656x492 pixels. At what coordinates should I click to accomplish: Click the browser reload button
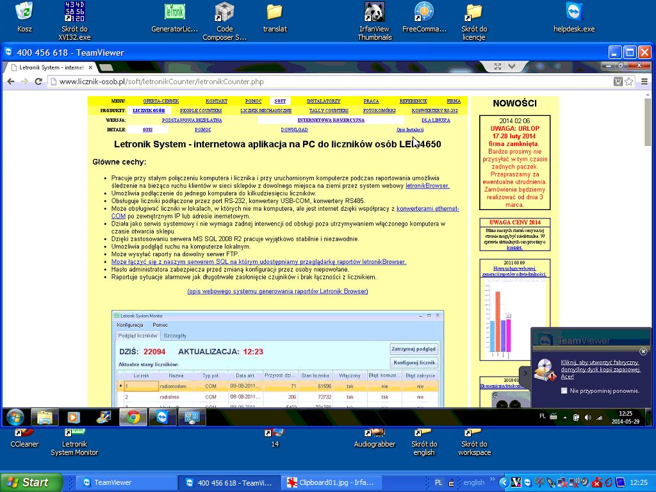click(x=38, y=81)
